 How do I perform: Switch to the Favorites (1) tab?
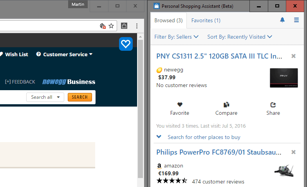tap(206, 20)
